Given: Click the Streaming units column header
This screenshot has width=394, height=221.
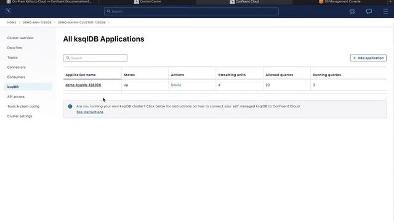Looking at the screenshot, I should [232, 75].
